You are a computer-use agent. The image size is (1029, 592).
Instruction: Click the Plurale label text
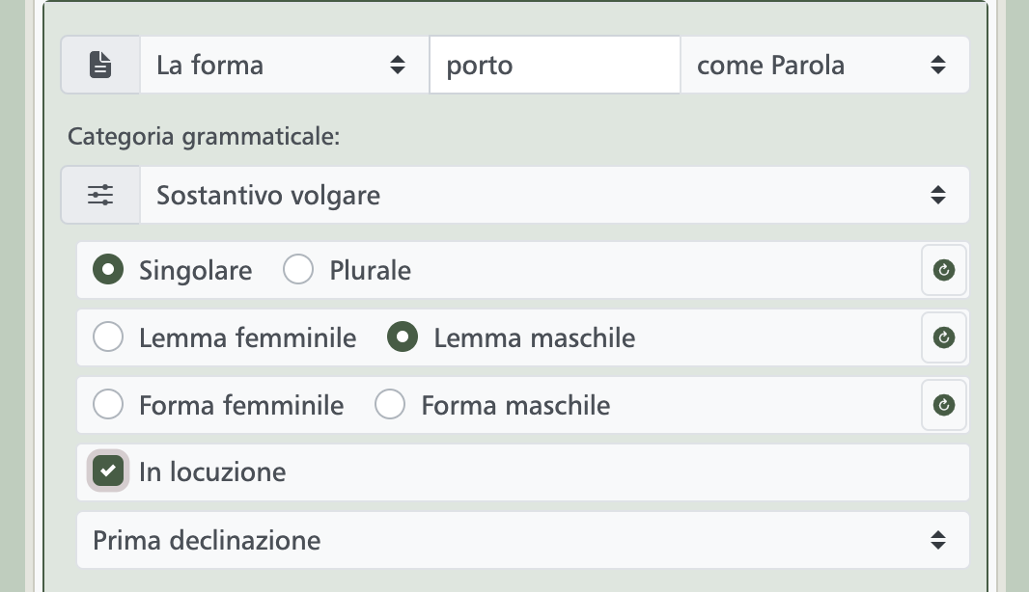coord(370,271)
